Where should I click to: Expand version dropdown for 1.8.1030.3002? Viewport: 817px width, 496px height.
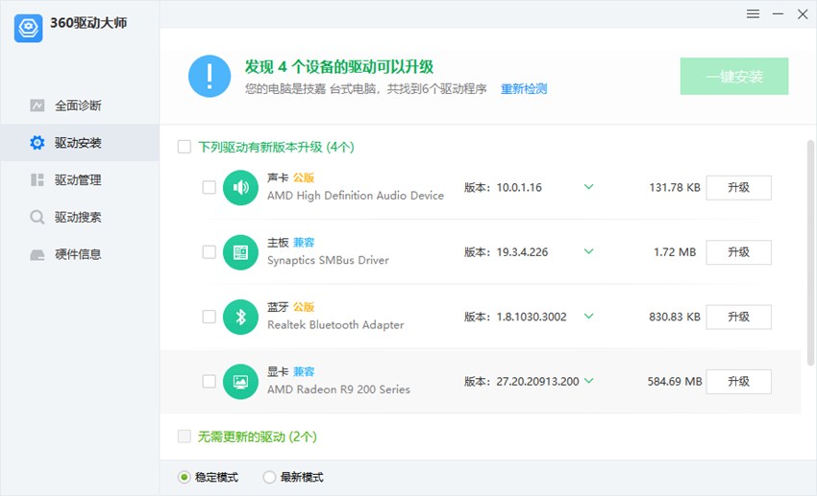(589, 316)
